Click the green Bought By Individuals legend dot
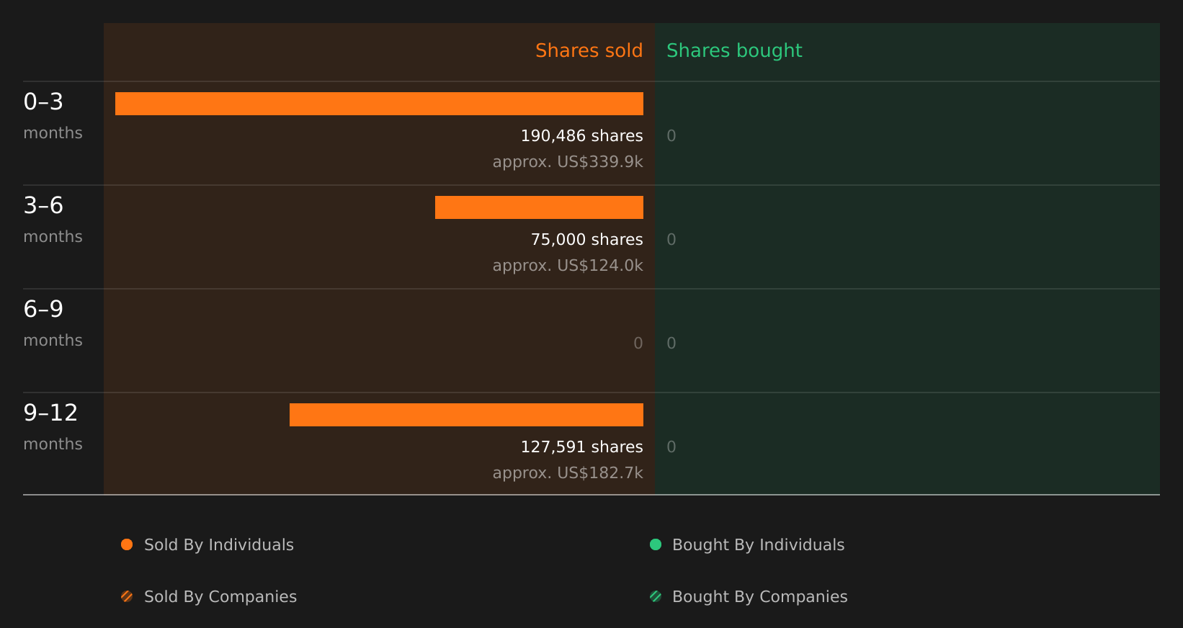 click(x=656, y=544)
